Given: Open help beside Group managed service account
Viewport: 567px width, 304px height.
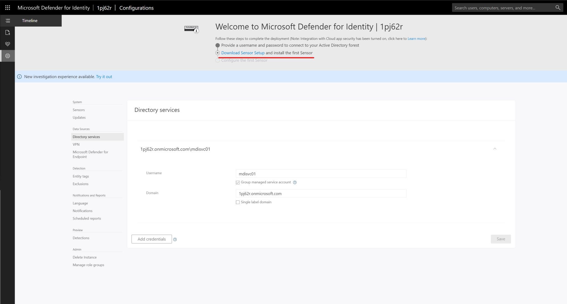Looking at the screenshot, I should pos(295,182).
